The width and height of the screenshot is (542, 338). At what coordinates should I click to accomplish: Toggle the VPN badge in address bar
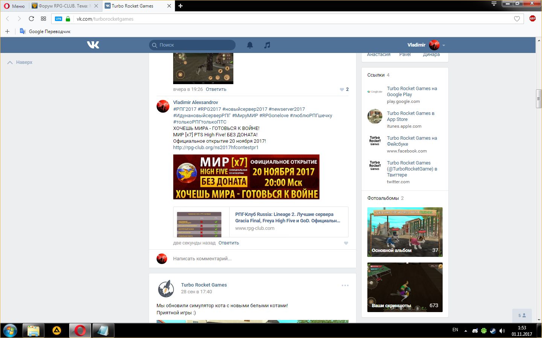coord(58,19)
